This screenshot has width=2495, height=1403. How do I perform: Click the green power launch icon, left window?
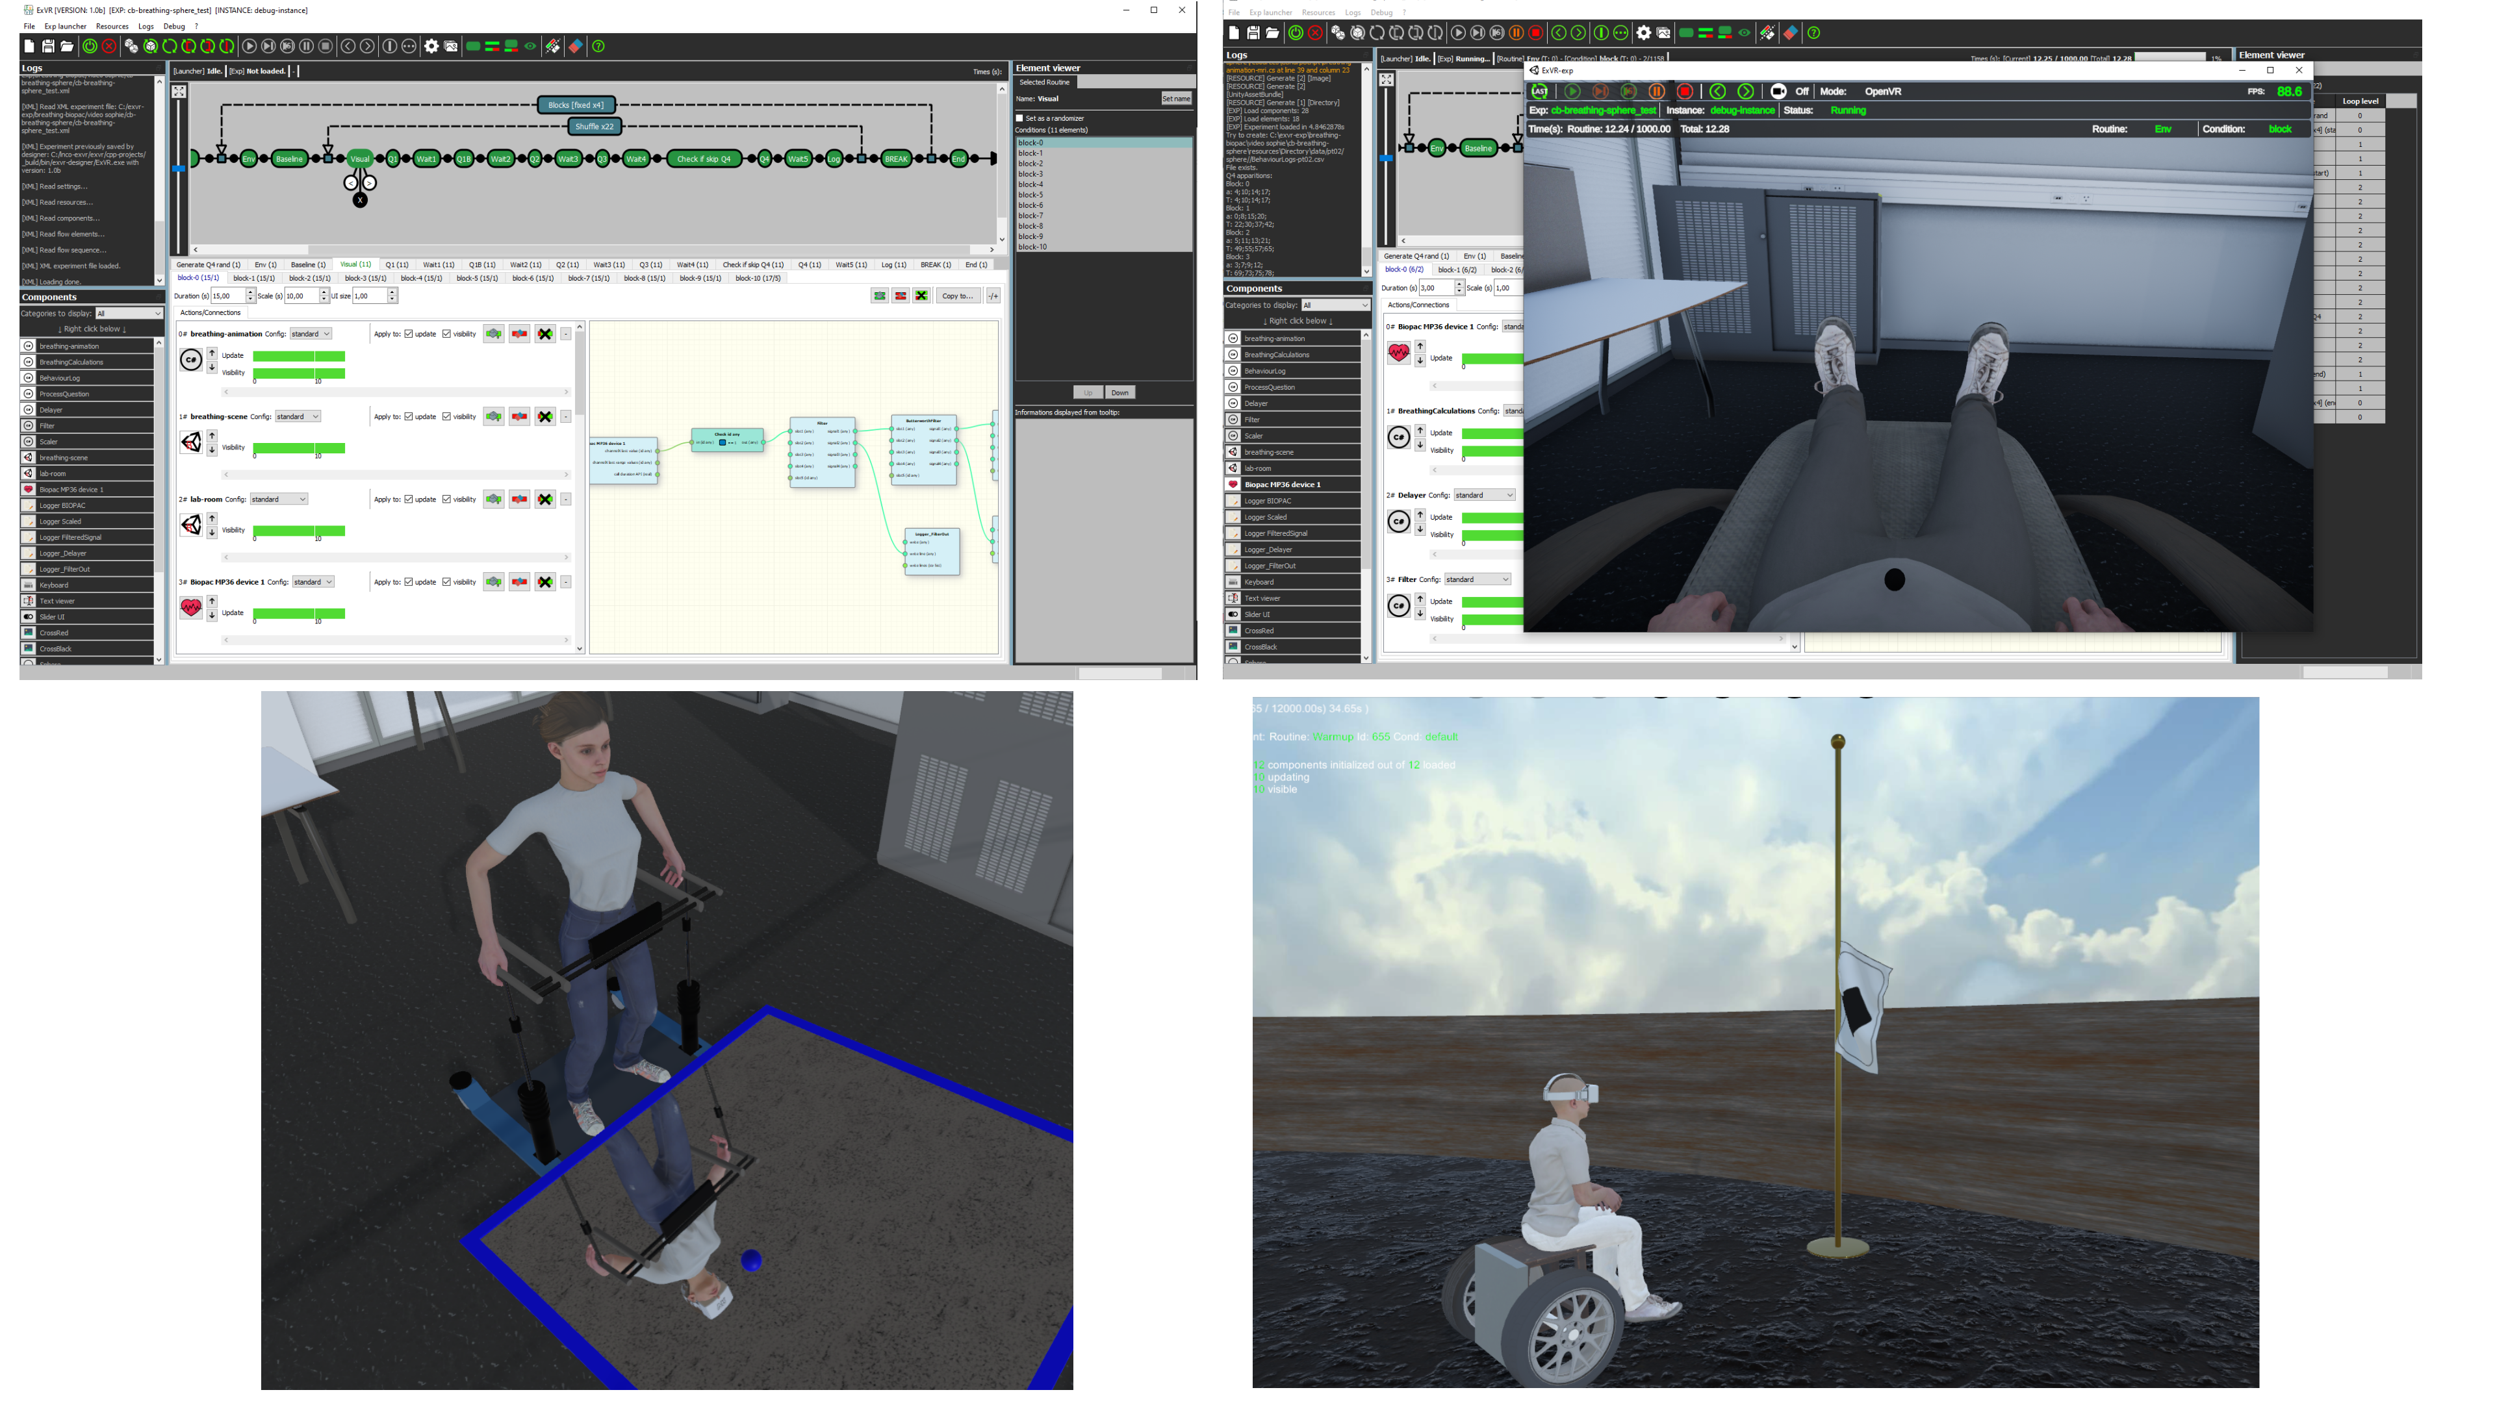tap(90, 47)
